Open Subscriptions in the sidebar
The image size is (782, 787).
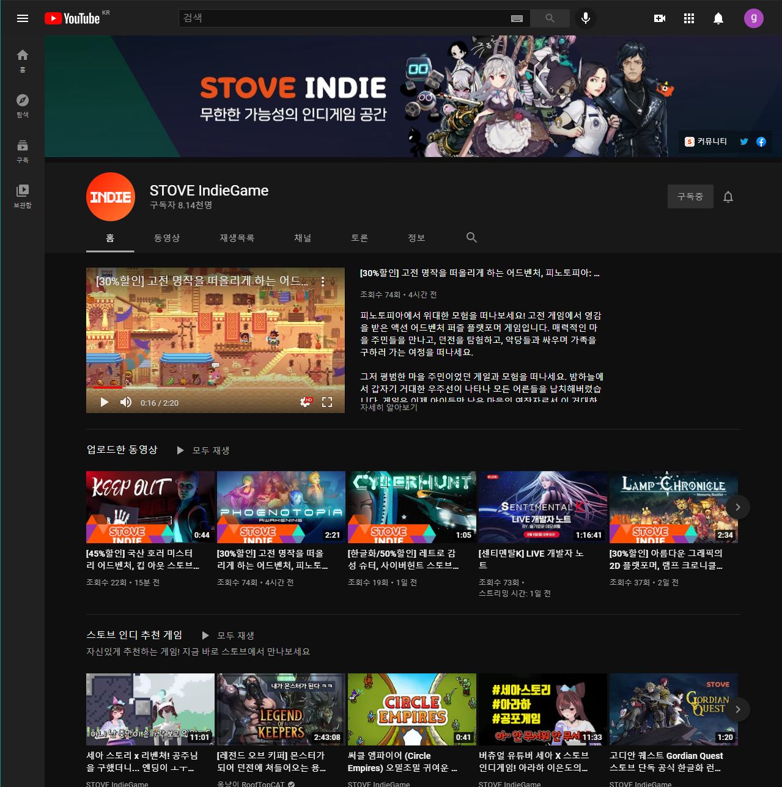click(x=23, y=152)
